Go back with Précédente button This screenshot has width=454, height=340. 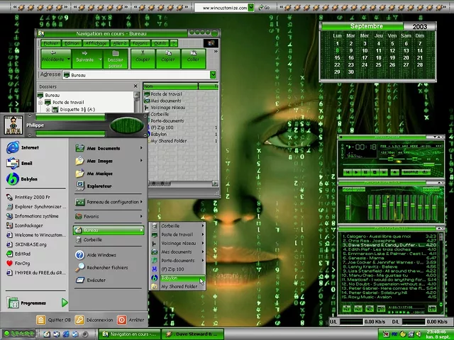pos(53,57)
